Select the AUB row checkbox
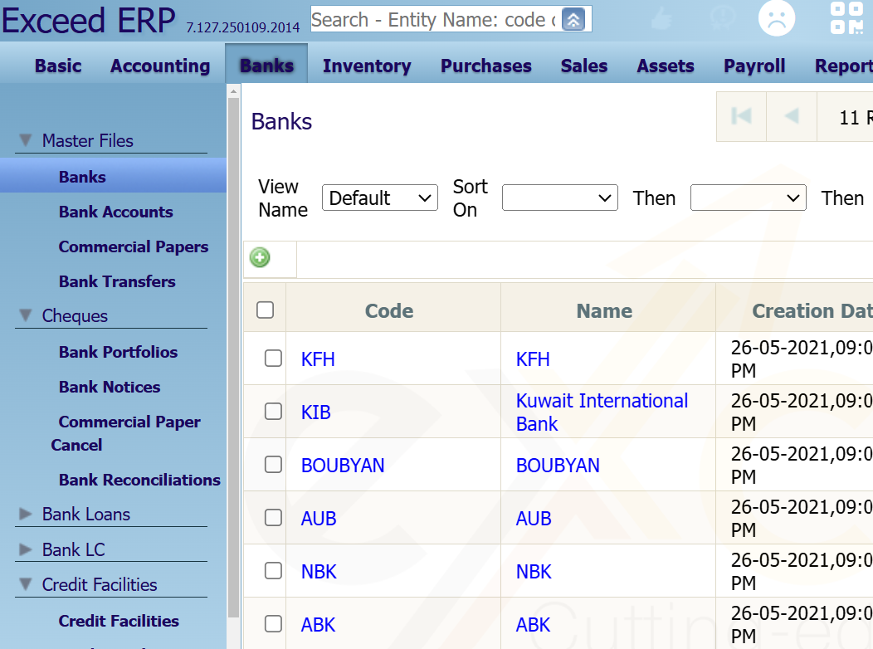 coord(273,518)
